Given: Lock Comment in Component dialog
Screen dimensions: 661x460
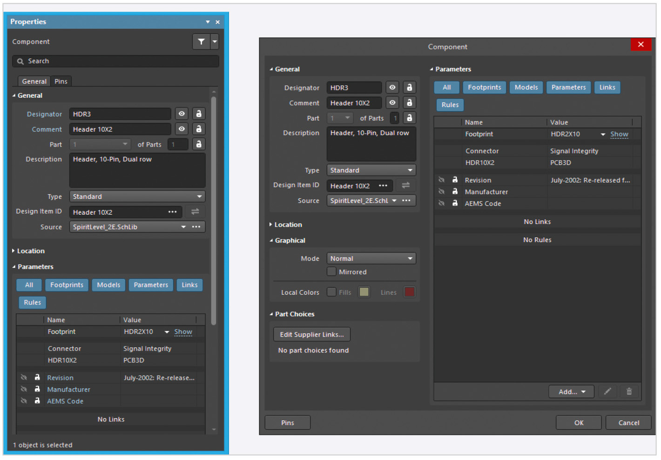Looking at the screenshot, I should (x=410, y=103).
